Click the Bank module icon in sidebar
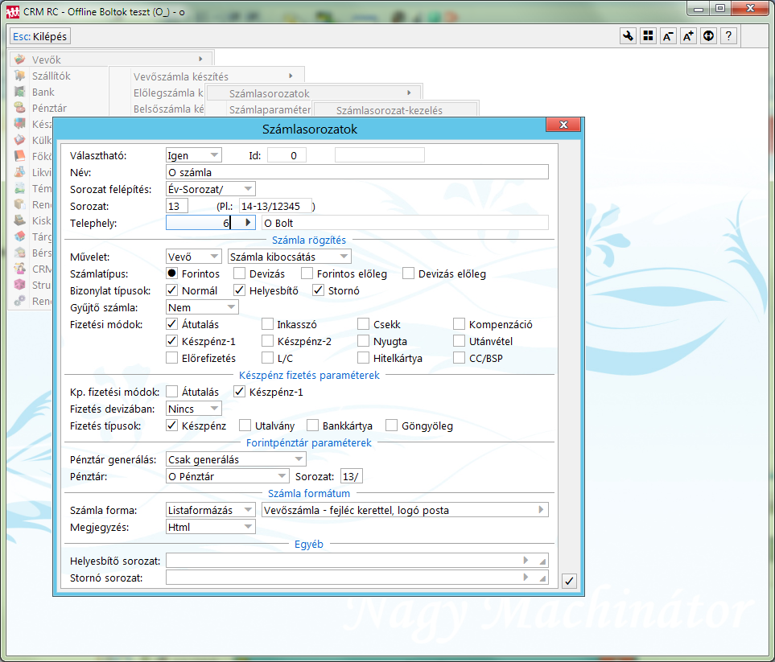 (19, 92)
